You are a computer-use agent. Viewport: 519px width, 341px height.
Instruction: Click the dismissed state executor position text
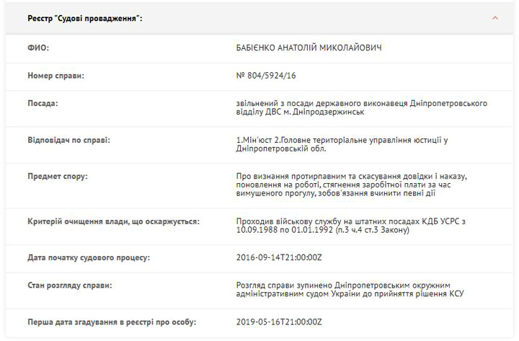coord(361,108)
